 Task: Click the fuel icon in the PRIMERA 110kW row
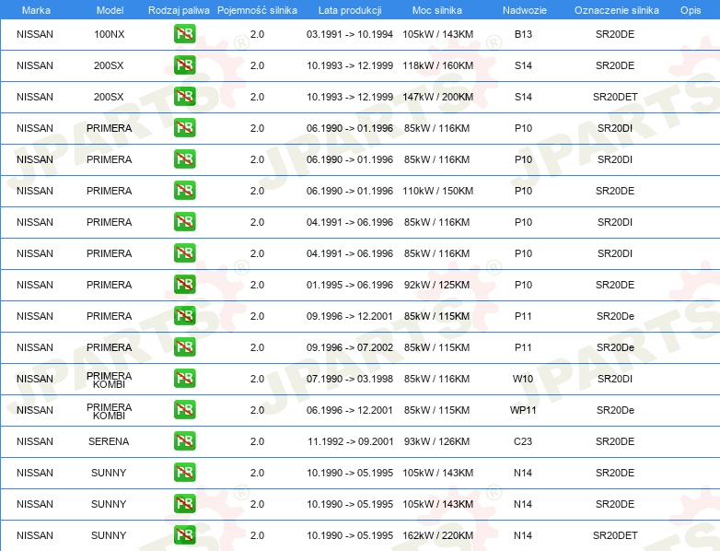coord(184,190)
